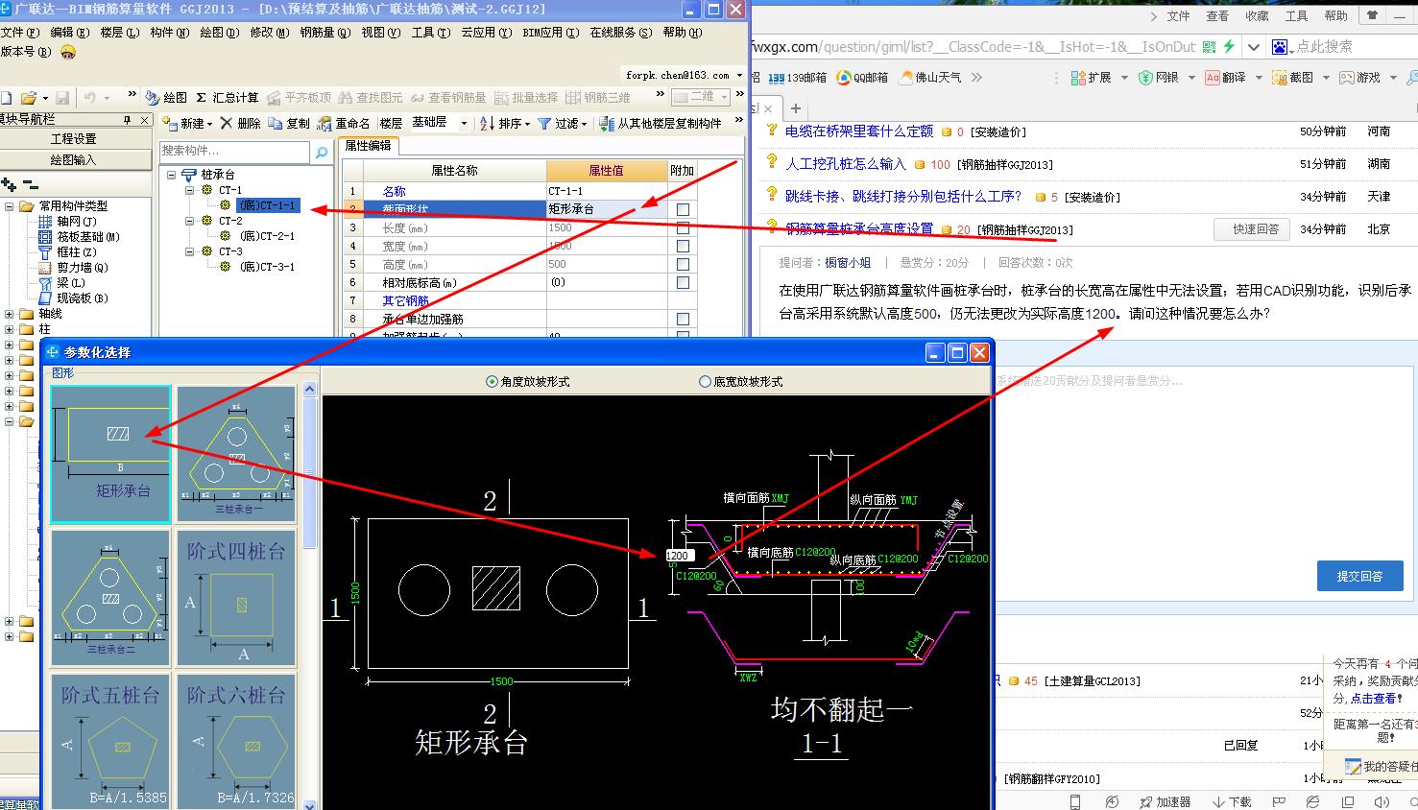Click 绘图输入 navigation button
1418x810 pixels.
75,160
